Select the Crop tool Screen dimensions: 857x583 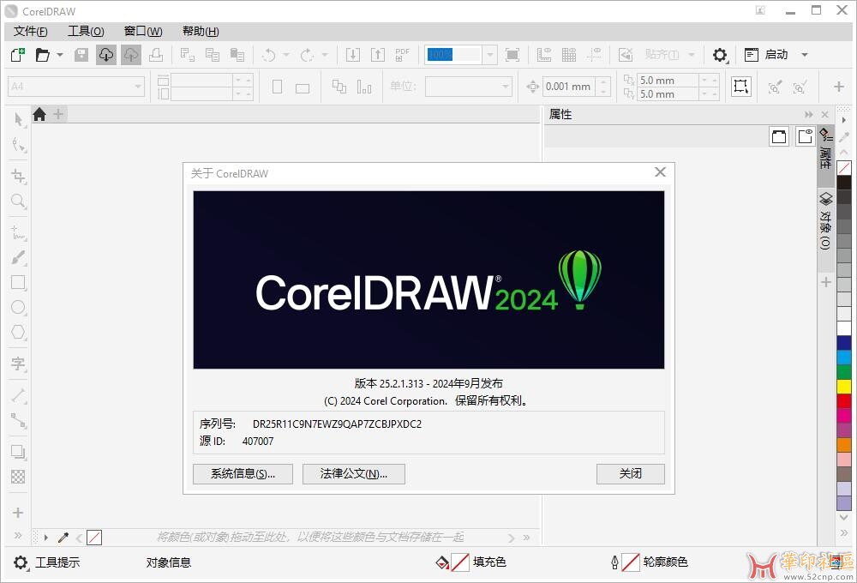(19, 176)
